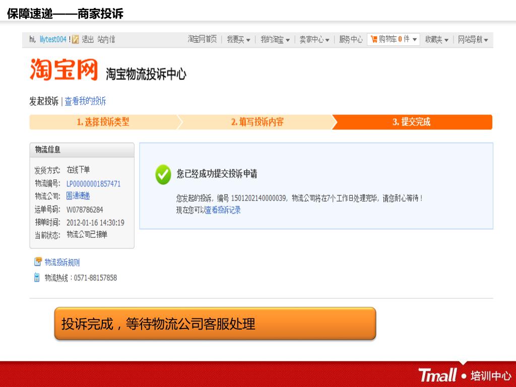Open the 卖家中心 dropdown
The height and width of the screenshot is (387, 516).
click(x=314, y=39)
